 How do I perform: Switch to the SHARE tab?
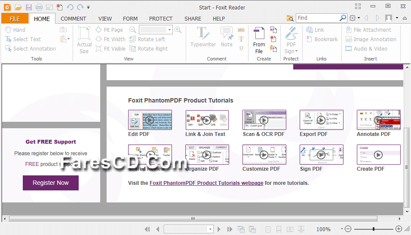pos(193,19)
